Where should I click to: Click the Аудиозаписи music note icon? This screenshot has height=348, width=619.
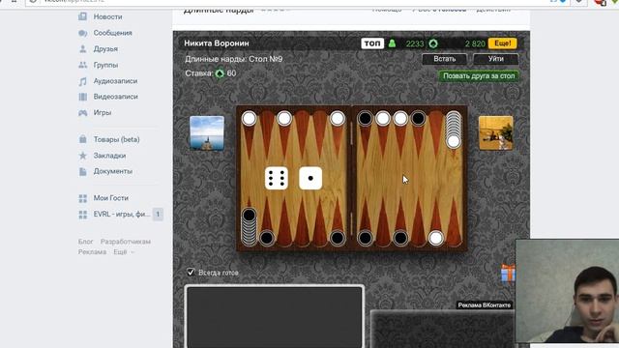(x=82, y=81)
